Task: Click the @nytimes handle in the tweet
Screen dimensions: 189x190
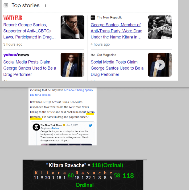Action: click(x=46, y=128)
